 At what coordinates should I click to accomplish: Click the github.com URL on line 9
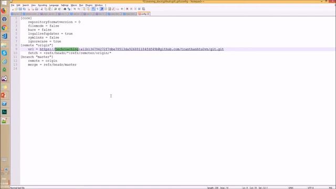point(132,49)
